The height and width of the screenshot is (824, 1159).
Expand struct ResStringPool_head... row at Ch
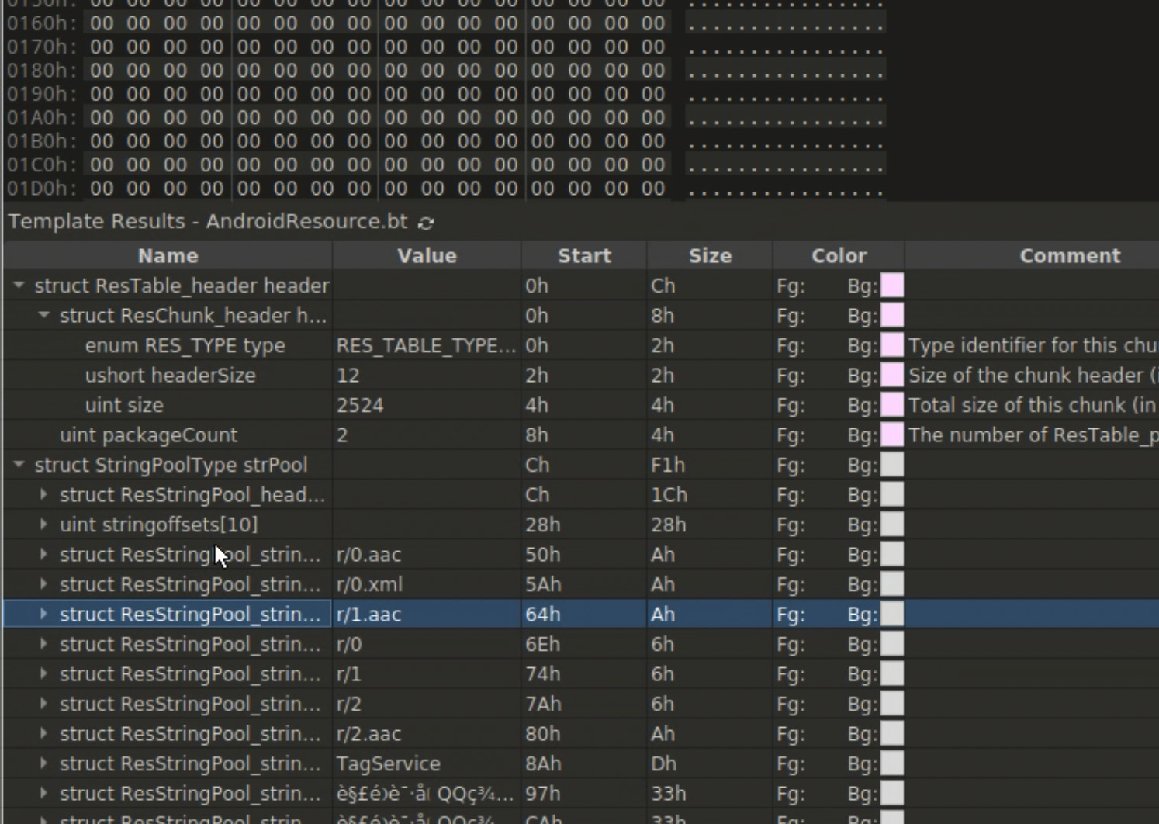pyautogui.click(x=44, y=494)
